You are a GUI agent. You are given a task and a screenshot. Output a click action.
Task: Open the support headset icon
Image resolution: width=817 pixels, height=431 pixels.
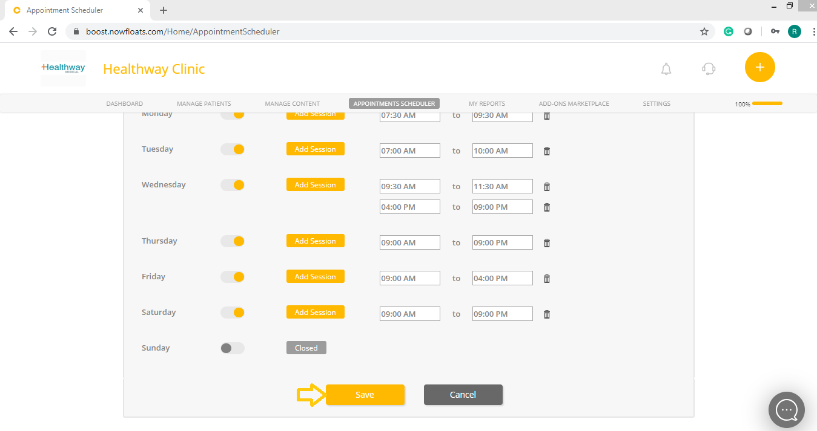pos(709,69)
